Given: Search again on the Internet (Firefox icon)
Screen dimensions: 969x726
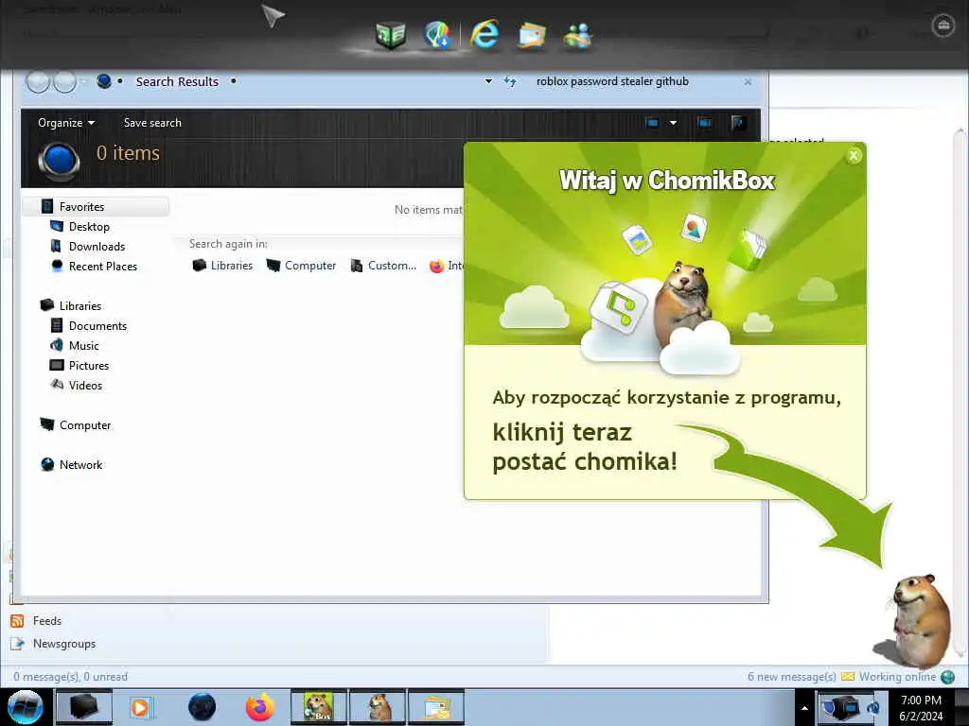Looking at the screenshot, I should point(446,266).
